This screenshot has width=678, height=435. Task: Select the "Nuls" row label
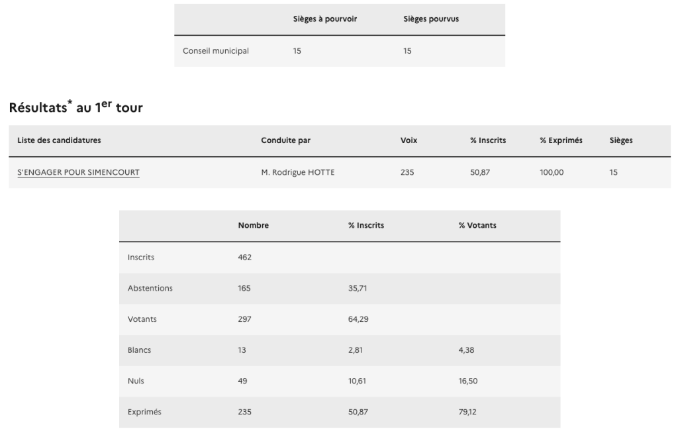136,381
